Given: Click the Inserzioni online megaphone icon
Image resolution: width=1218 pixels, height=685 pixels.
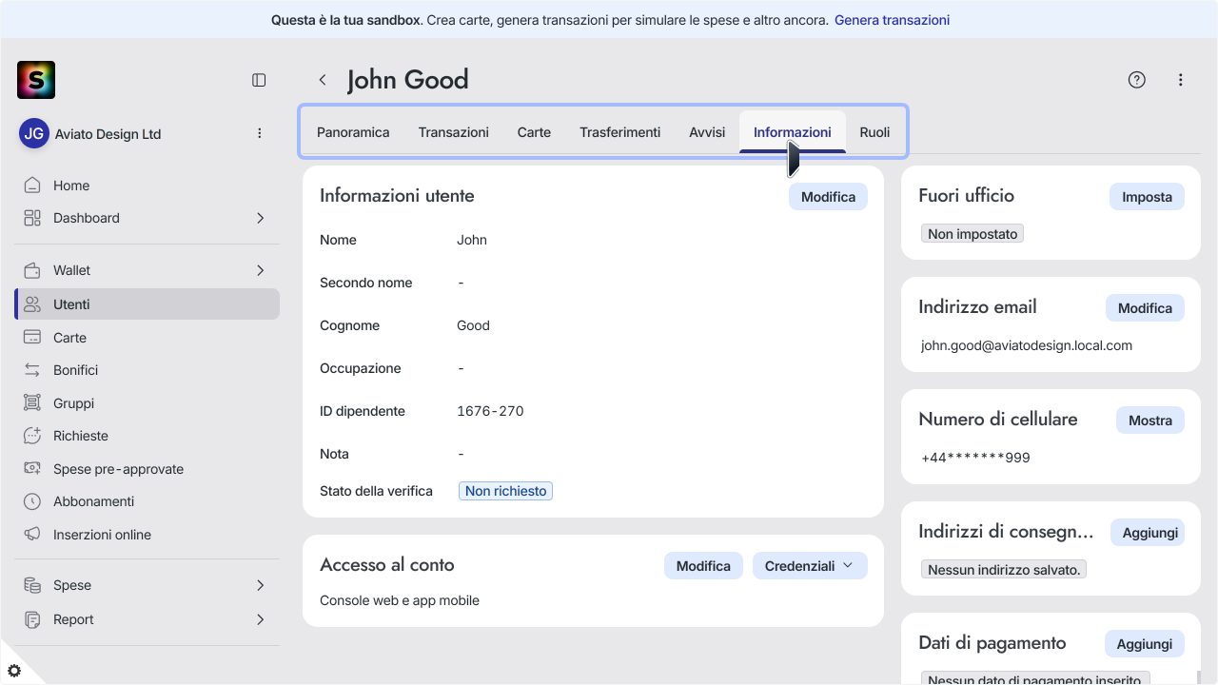Looking at the screenshot, I should tap(32, 535).
